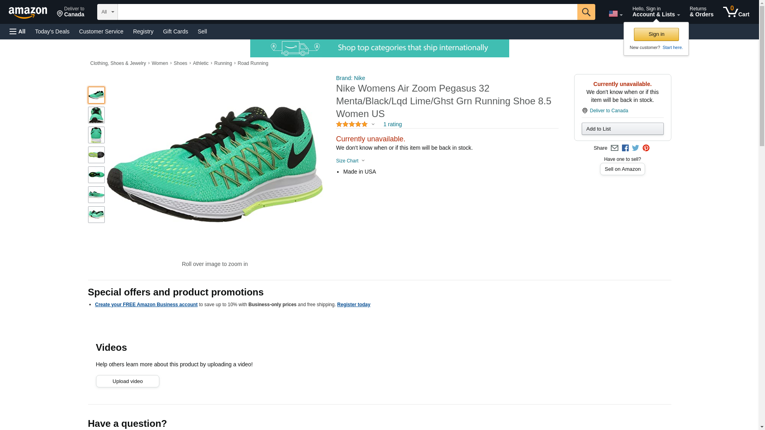Expand the Size Chart dropdown

[x=350, y=161]
